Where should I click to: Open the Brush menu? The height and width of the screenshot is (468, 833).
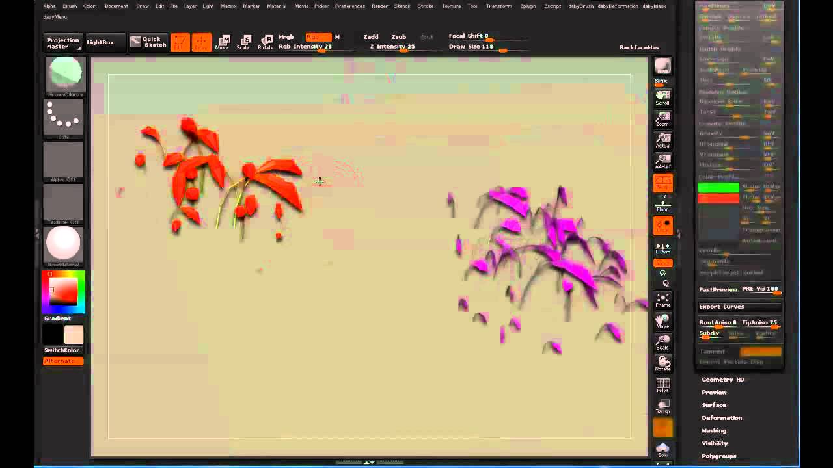click(70, 6)
